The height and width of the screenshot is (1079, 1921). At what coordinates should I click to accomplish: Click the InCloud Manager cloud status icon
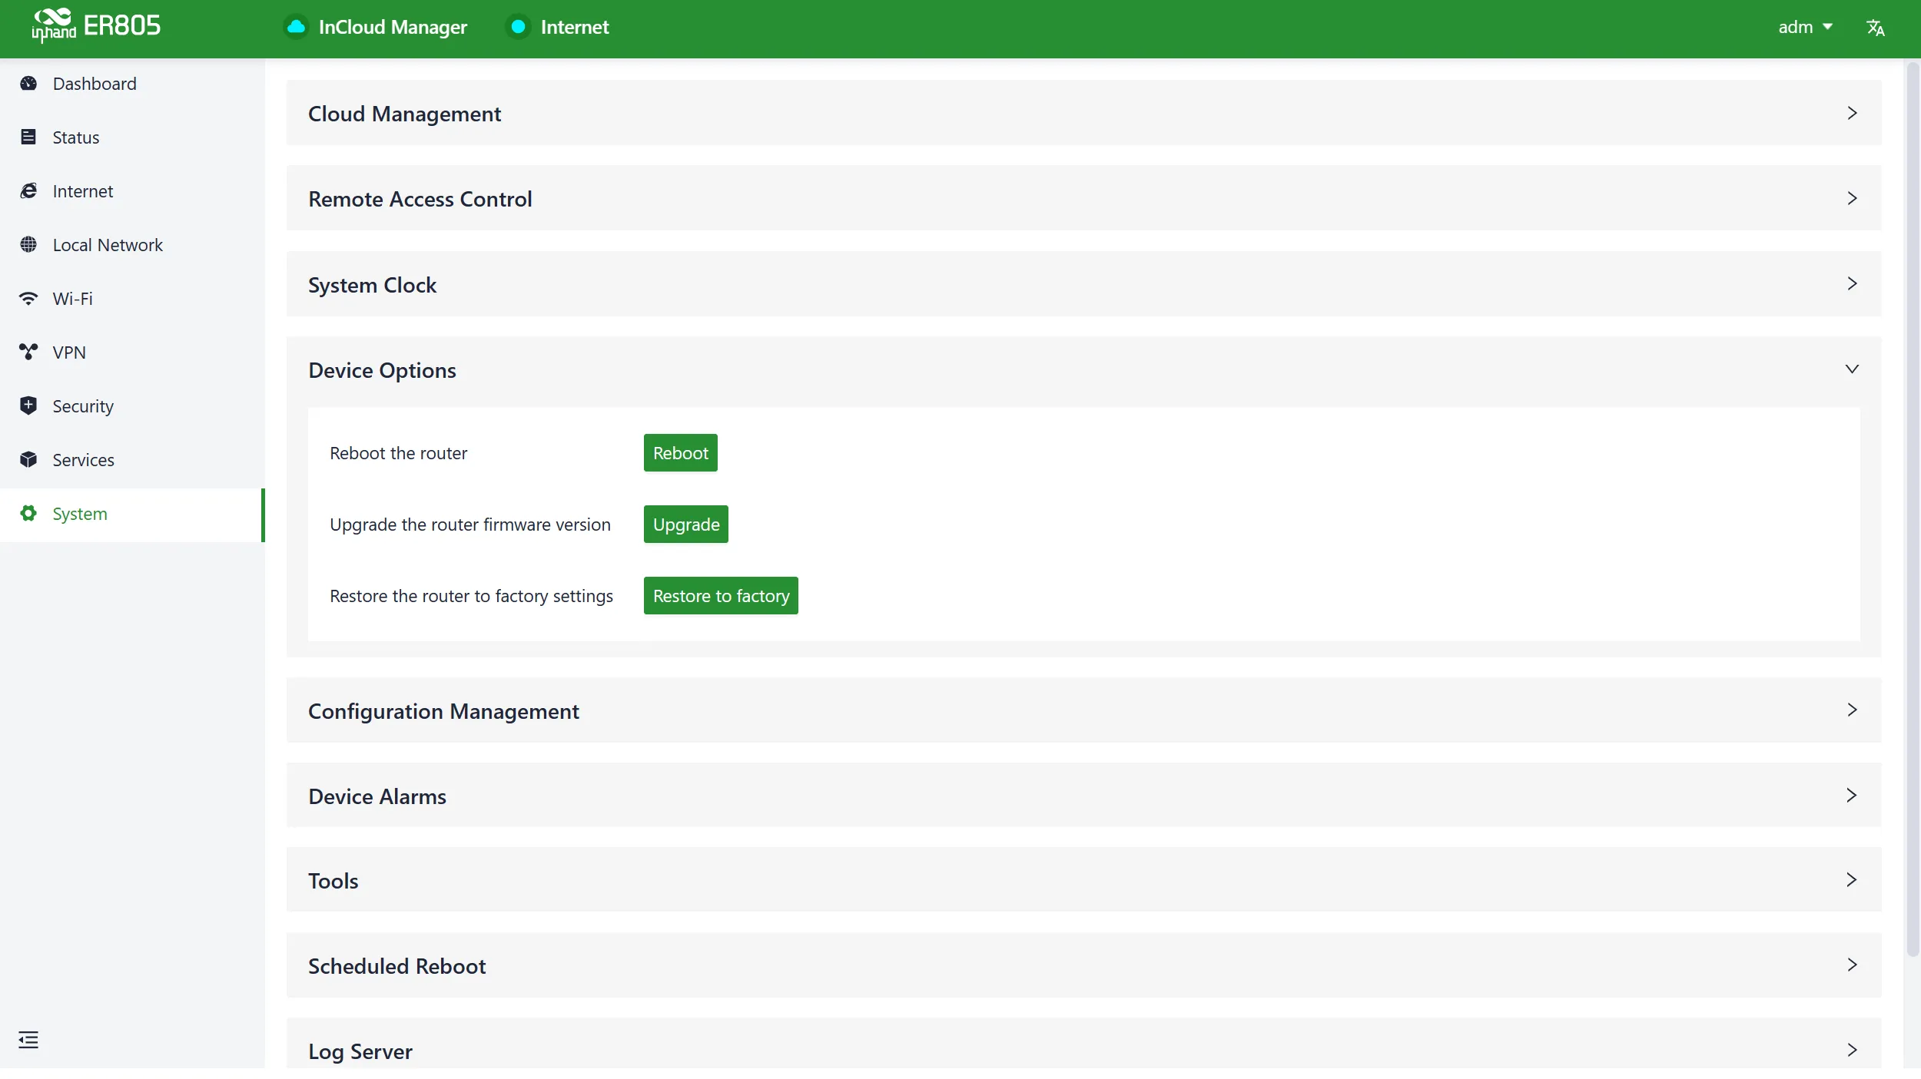[296, 27]
